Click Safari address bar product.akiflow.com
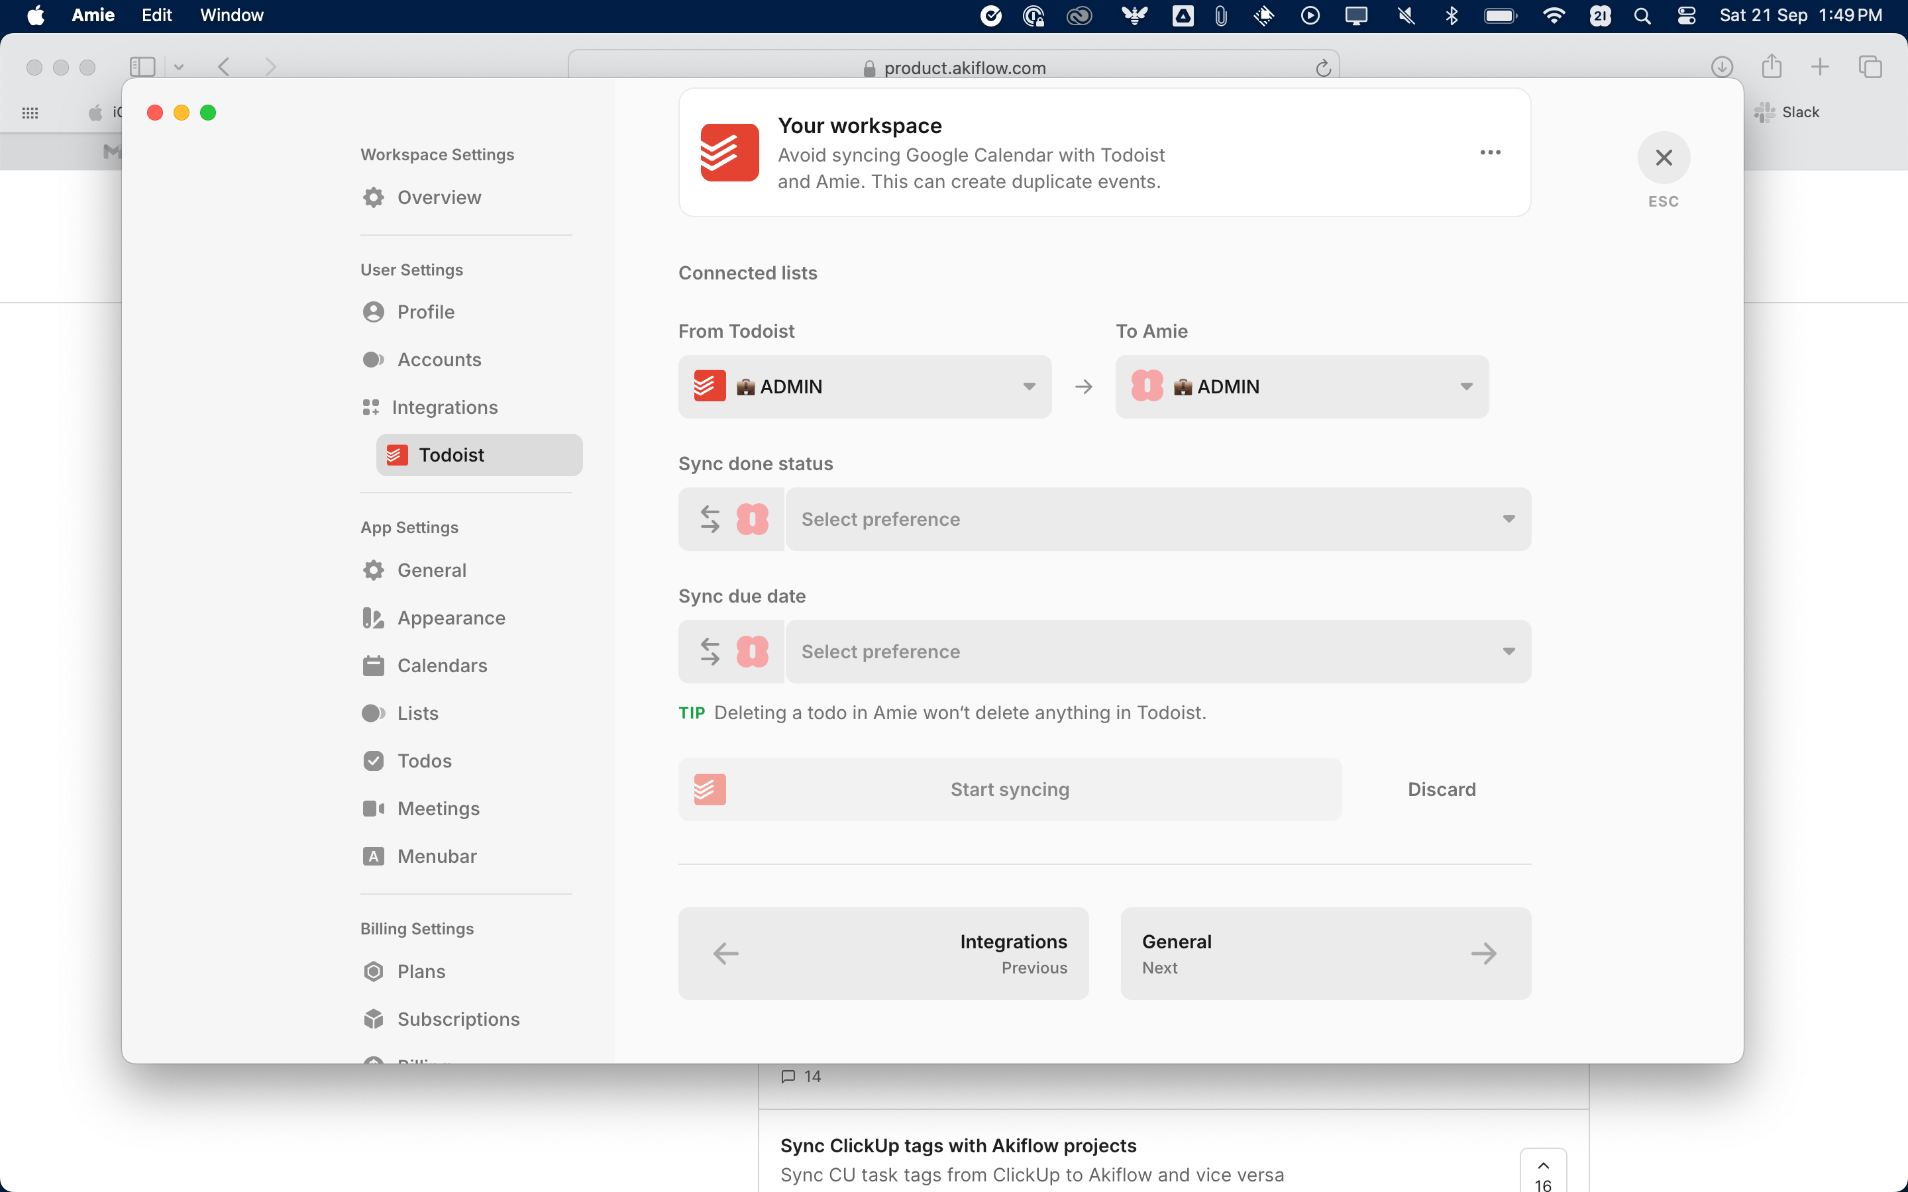 click(953, 68)
